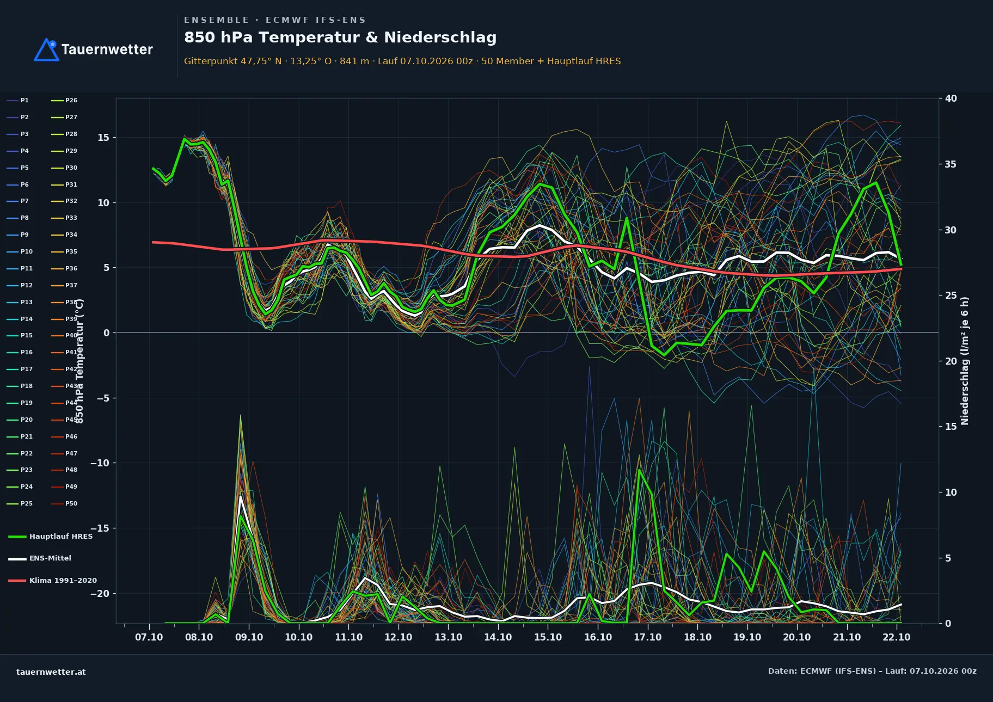Click the 12.10 date tick label
Image resolution: width=993 pixels, height=702 pixels.
pyautogui.click(x=399, y=637)
